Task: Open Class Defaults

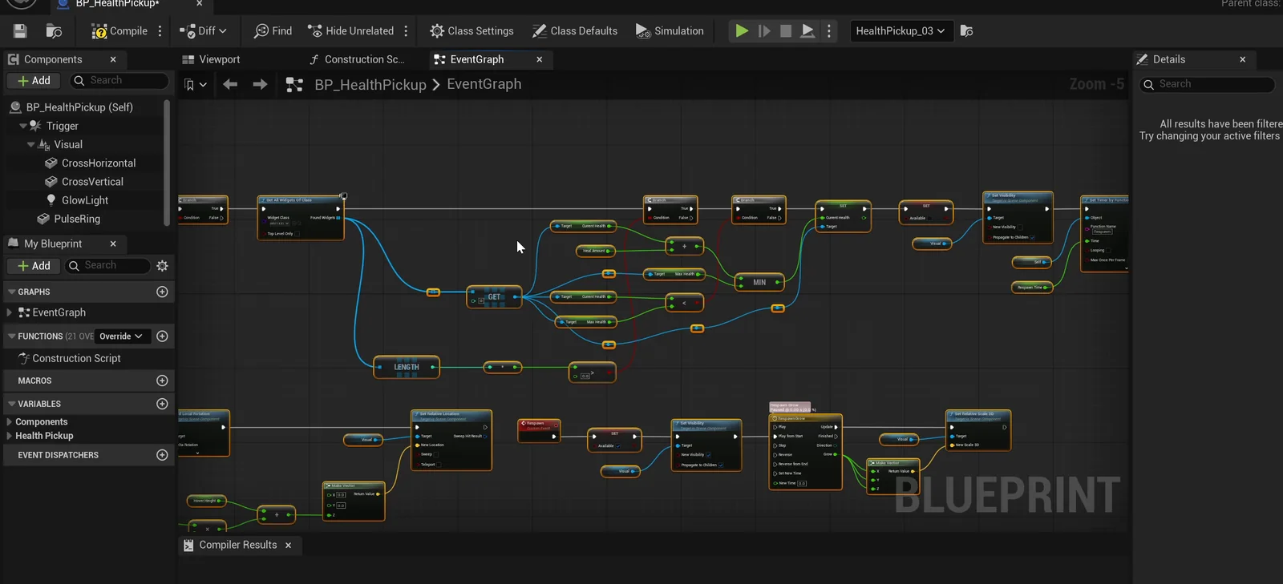Action: pos(575,31)
